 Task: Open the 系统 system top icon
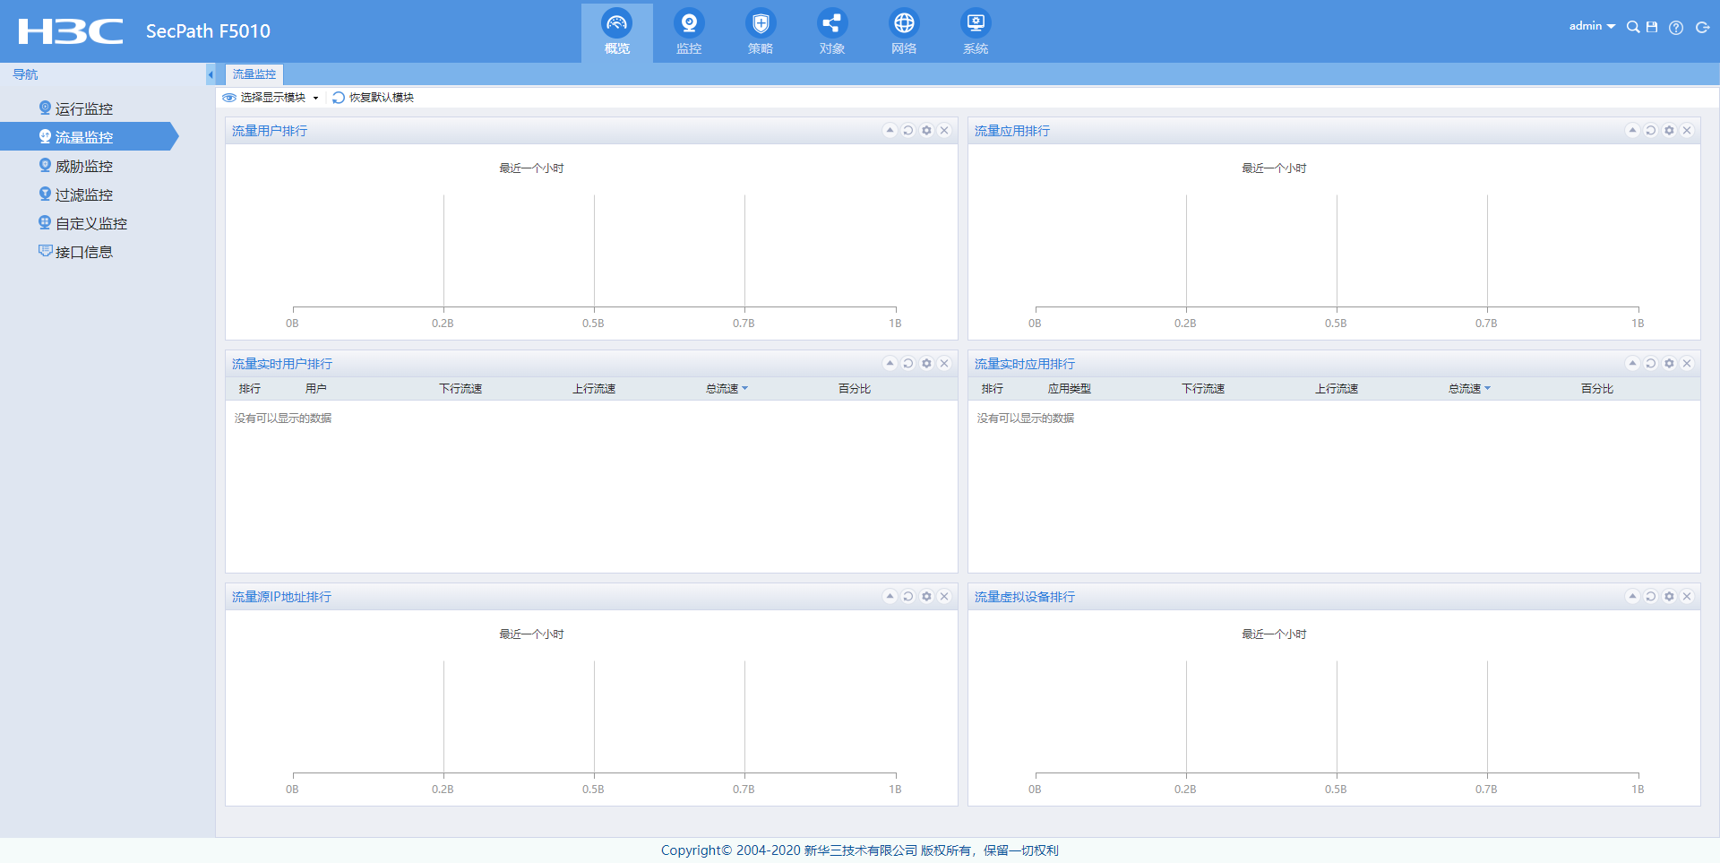[975, 32]
